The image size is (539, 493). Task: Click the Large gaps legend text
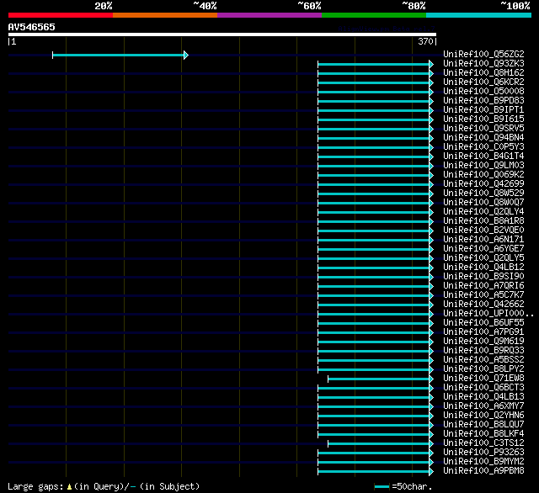coord(104,486)
